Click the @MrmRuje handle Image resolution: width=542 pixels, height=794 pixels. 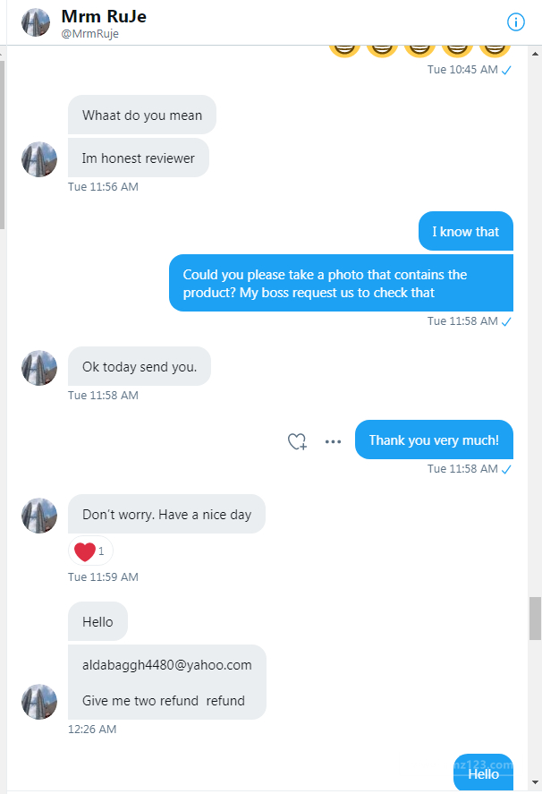[89, 34]
